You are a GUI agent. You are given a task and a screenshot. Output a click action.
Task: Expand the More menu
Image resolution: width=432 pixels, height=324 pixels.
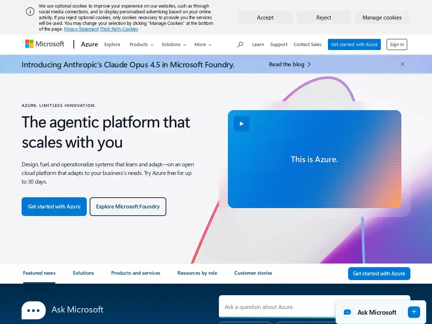pyautogui.click(x=202, y=44)
